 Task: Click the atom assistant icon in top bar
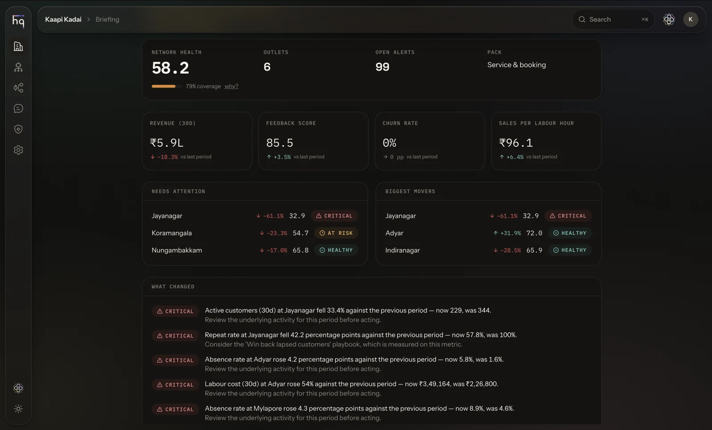click(669, 19)
